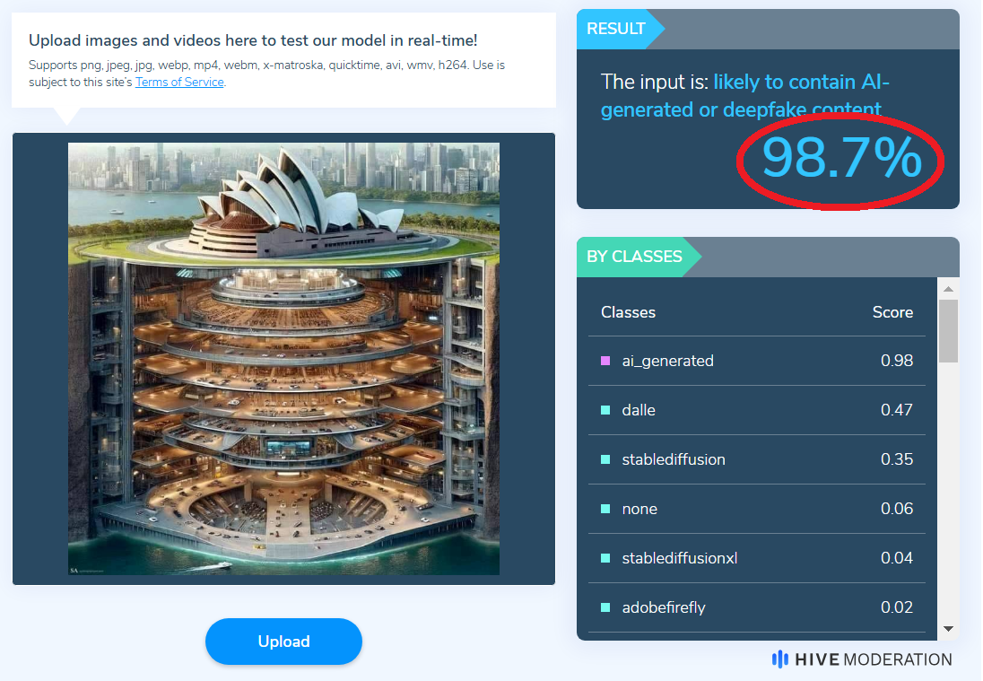Click the none class square marker
This screenshot has width=983, height=681.
point(605,509)
